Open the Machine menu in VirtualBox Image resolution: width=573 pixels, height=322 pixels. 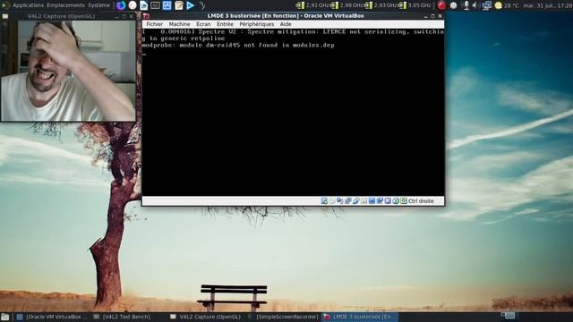tap(179, 24)
